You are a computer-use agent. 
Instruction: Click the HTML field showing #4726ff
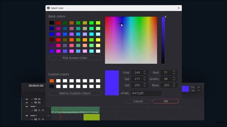point(146,93)
